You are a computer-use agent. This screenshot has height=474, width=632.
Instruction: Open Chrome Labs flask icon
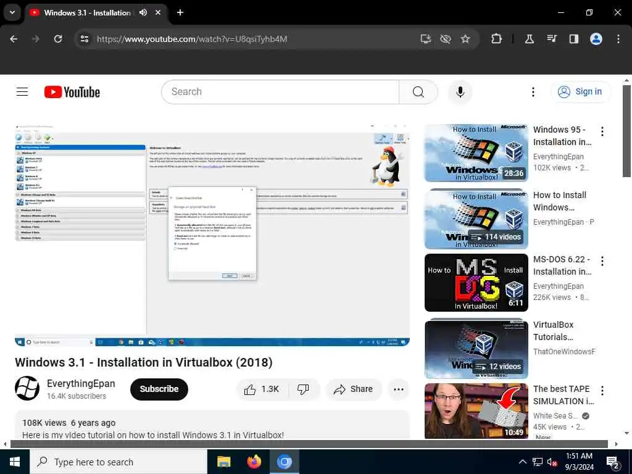(529, 39)
